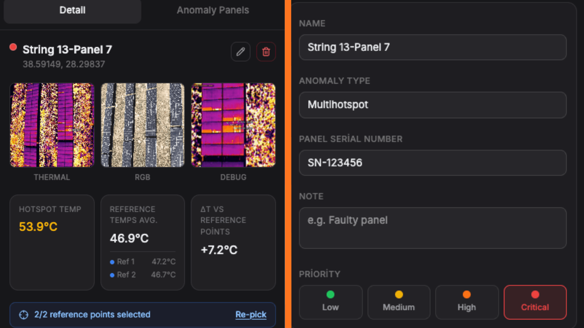This screenshot has height=328, width=584.
Task: Select the Ref 2 row showing 46.7°C
Action: [x=143, y=275]
